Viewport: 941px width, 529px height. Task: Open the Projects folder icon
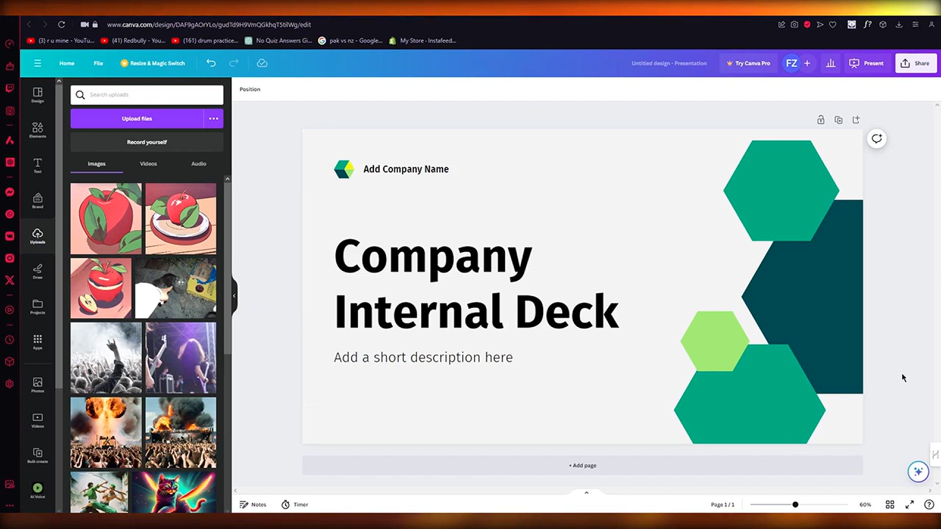37,307
